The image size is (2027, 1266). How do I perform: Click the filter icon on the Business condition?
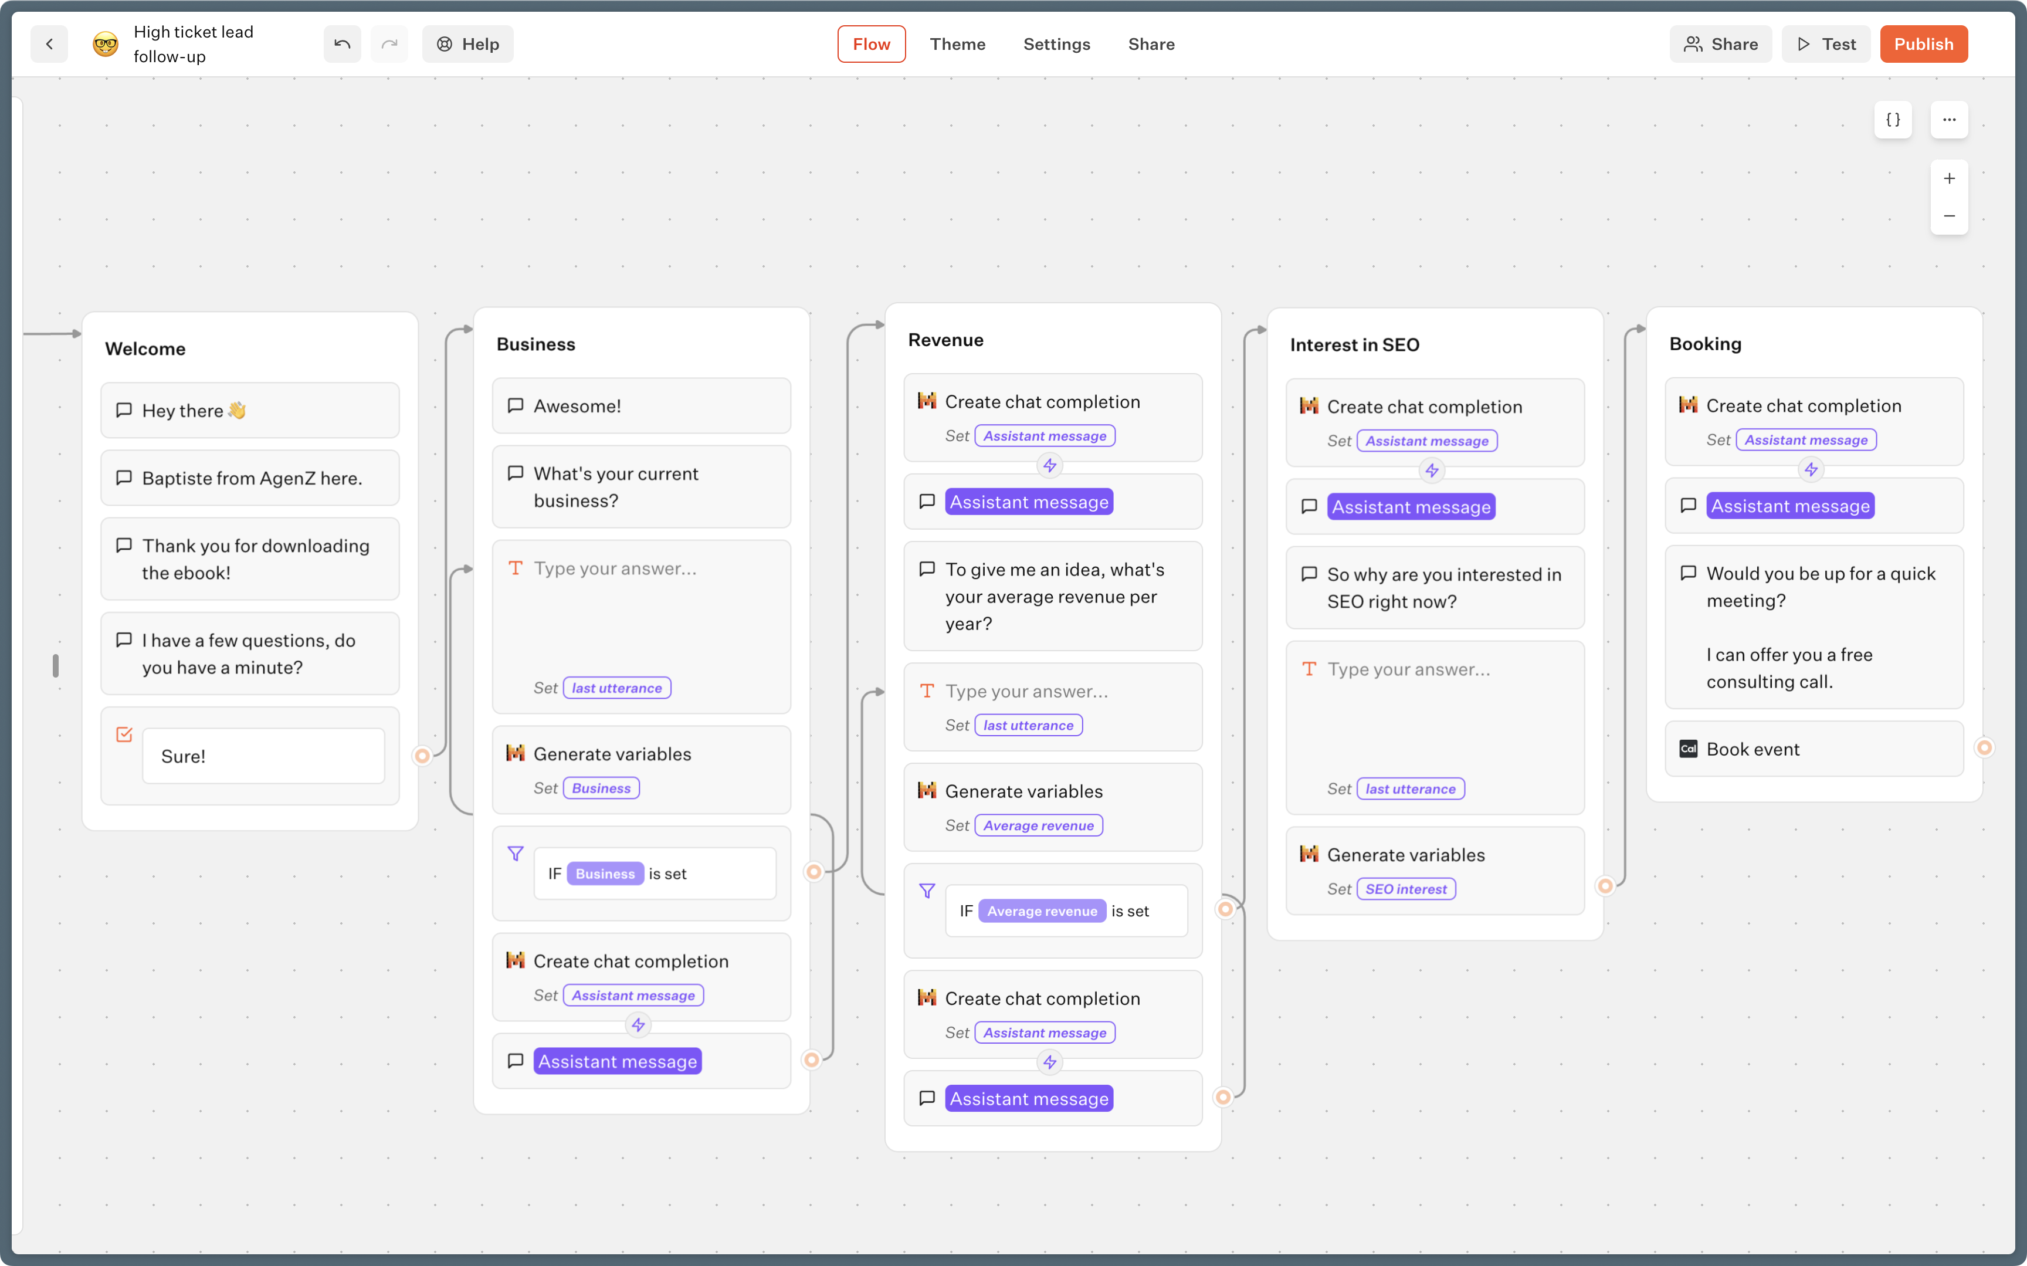(x=516, y=853)
